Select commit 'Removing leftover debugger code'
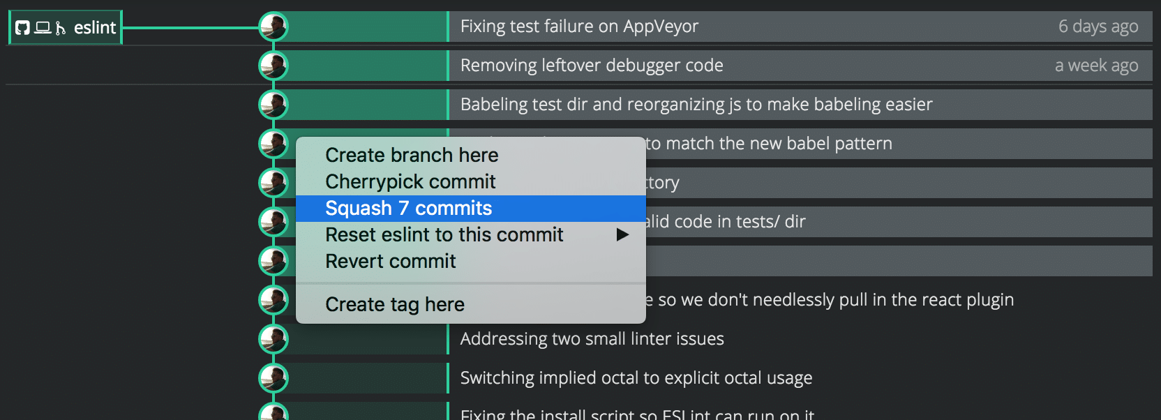The image size is (1161, 420). (x=592, y=66)
